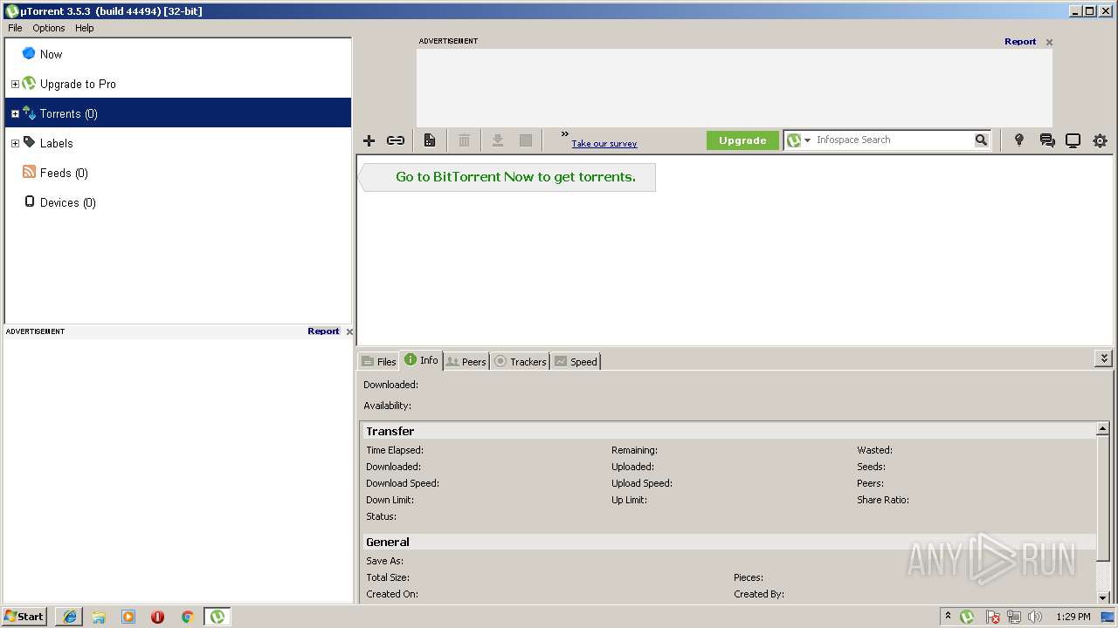Image resolution: width=1118 pixels, height=628 pixels.
Task: Expand the Labels tree node
Action: pyautogui.click(x=15, y=144)
